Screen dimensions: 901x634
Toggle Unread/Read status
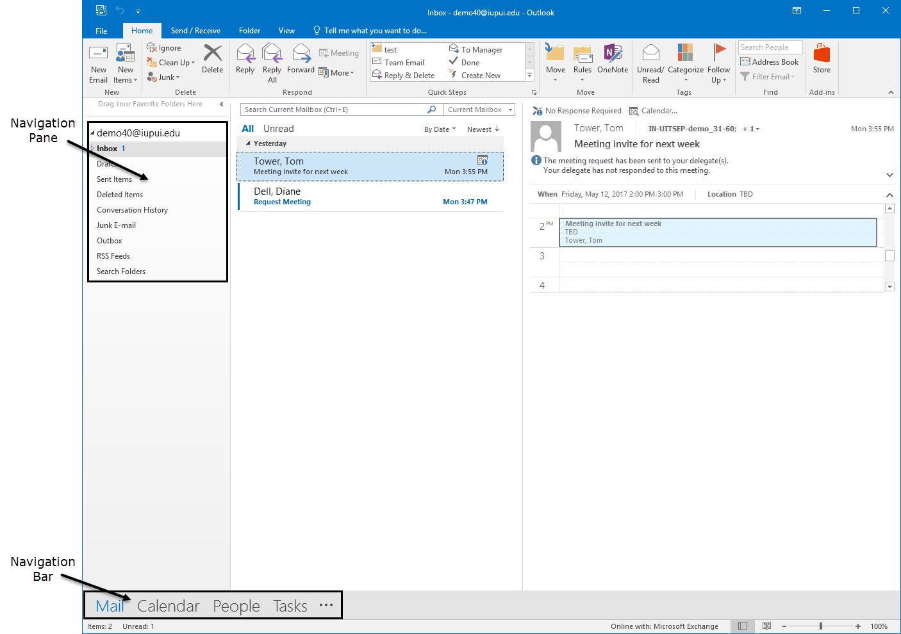[650, 63]
